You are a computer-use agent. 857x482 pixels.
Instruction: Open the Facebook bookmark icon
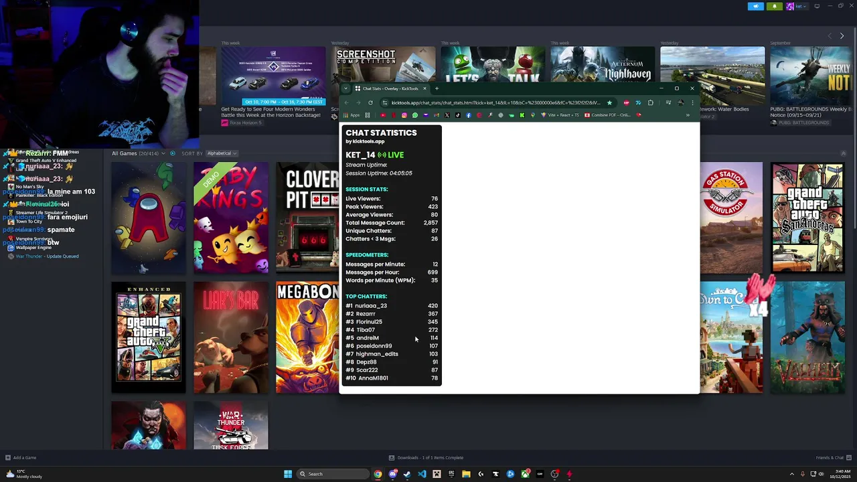(469, 115)
